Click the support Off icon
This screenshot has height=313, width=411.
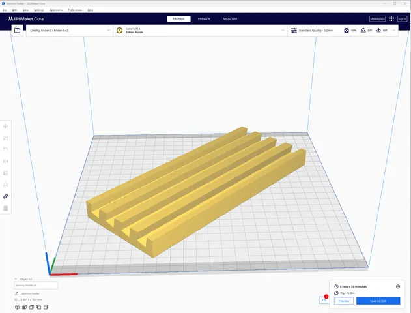[363, 31]
